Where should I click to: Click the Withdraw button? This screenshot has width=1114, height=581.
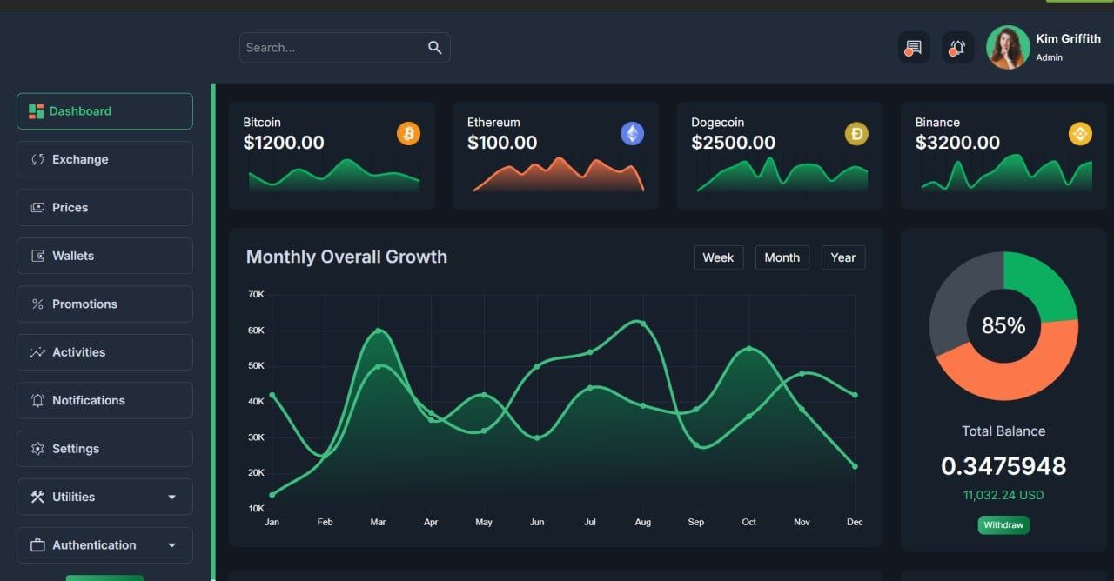[1003, 525]
